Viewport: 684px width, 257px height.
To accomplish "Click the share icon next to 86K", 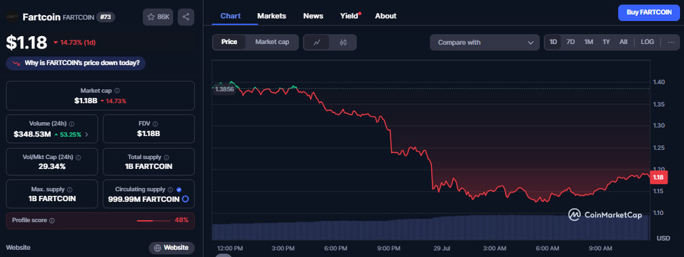I will 186,17.
